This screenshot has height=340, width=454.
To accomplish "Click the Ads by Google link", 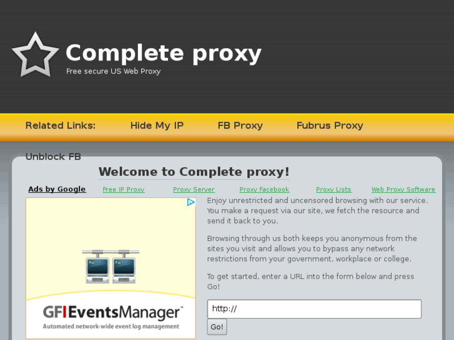I will click(57, 189).
